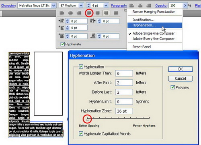The image size is (201, 145).
Task: Click the Opacity value field
Action: (176, 6)
